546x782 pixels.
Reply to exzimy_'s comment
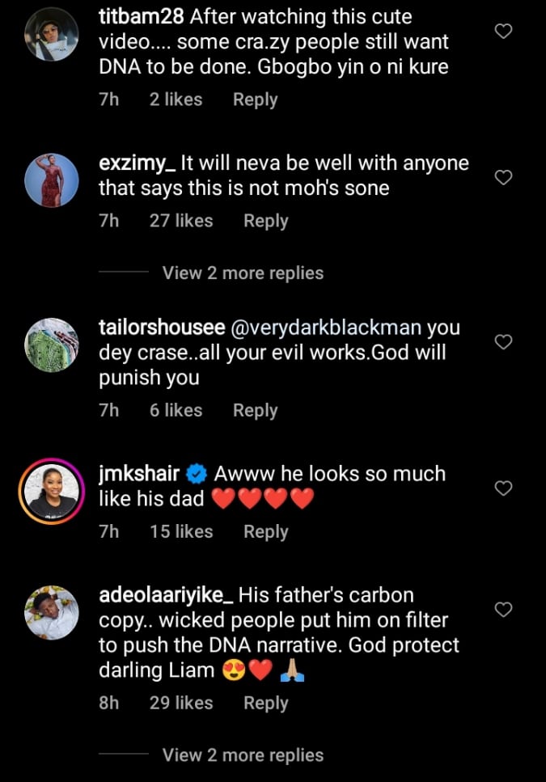coord(265,221)
